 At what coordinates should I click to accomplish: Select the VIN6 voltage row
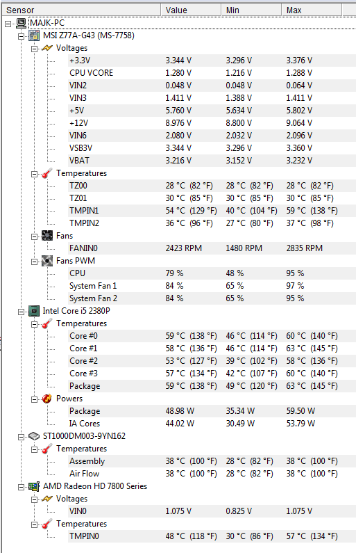pos(212,136)
